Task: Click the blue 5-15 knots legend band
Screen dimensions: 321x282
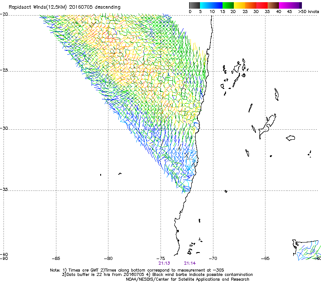Action: (211, 5)
